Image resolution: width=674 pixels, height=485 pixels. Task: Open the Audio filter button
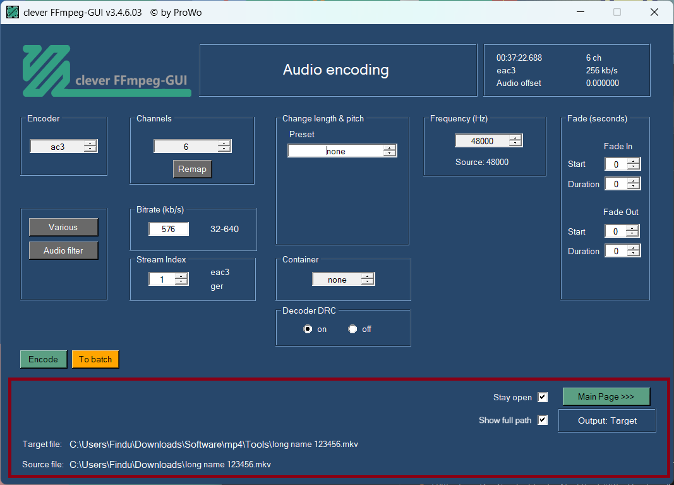coord(63,250)
